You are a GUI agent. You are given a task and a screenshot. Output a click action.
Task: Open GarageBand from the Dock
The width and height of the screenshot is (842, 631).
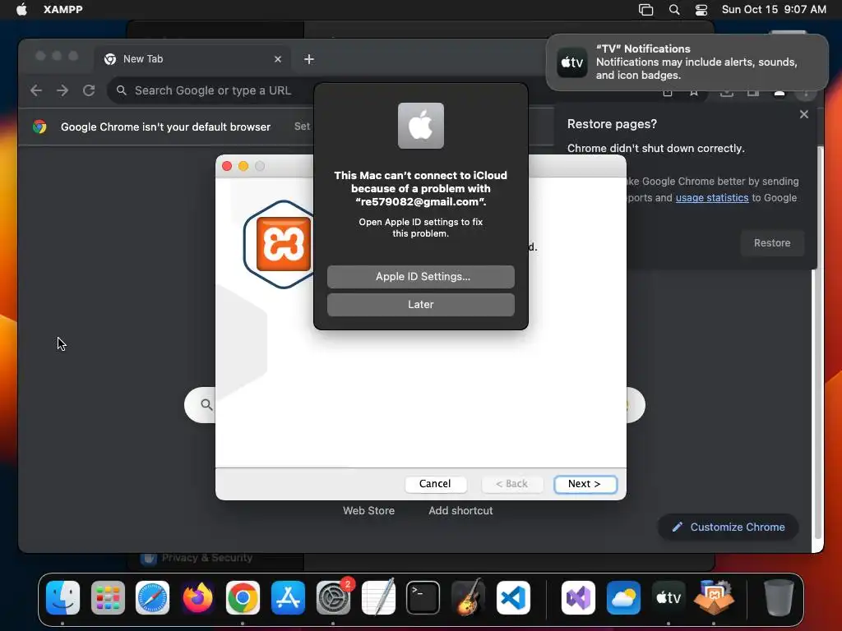[x=468, y=598]
